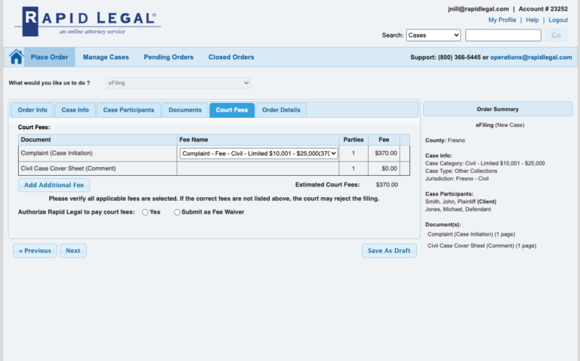580x361 pixels.
Task: Click Complaint (Case Initiation) (1 page) summary item
Action: point(471,234)
